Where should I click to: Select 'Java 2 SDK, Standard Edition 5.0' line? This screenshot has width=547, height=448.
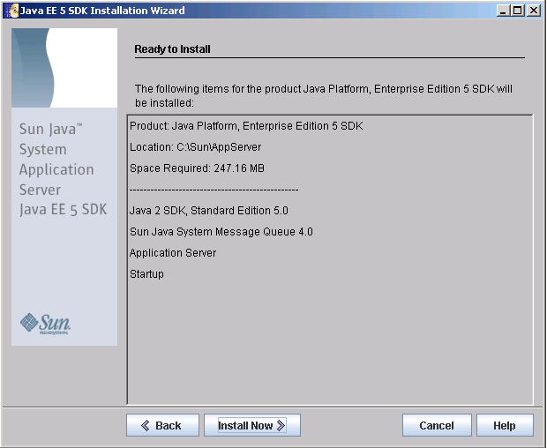tap(209, 211)
